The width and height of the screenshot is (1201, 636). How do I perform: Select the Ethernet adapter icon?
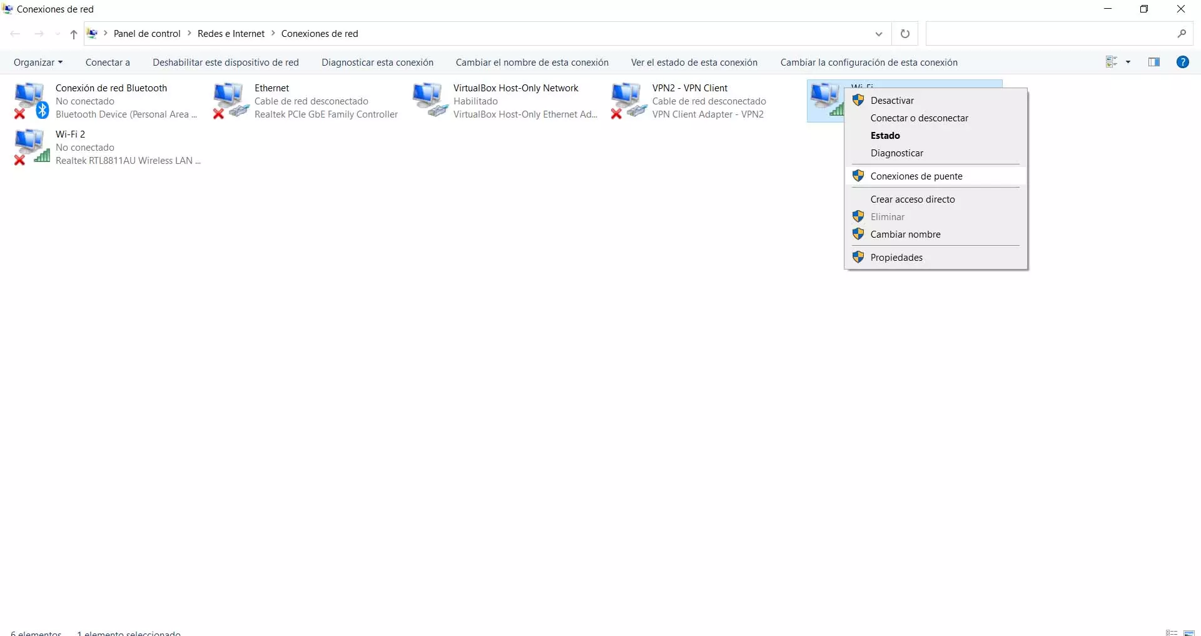click(x=231, y=101)
